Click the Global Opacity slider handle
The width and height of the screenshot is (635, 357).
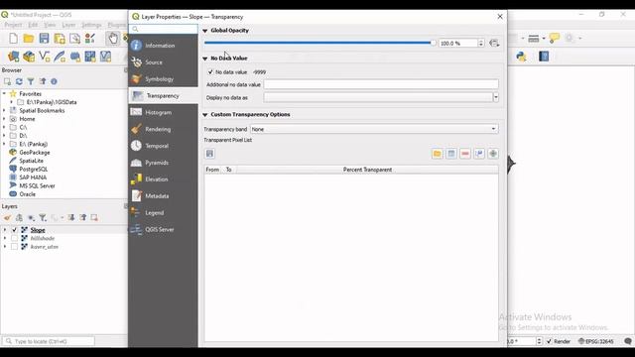pyautogui.click(x=433, y=43)
